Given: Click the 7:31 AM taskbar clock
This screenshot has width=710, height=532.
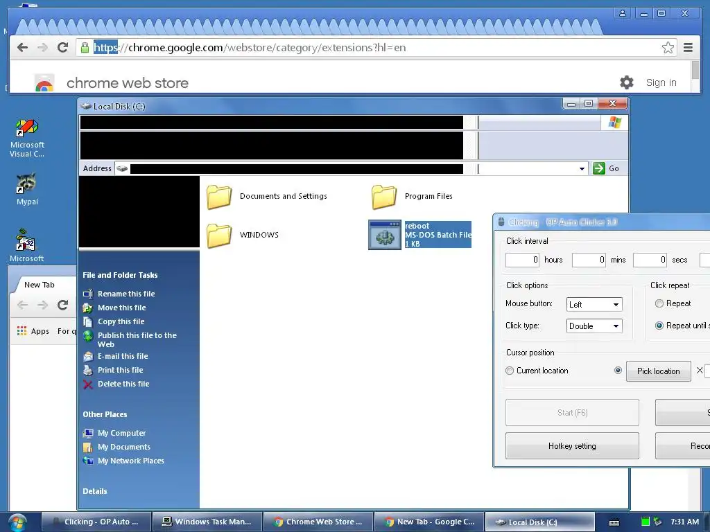Looking at the screenshot, I should (x=684, y=522).
